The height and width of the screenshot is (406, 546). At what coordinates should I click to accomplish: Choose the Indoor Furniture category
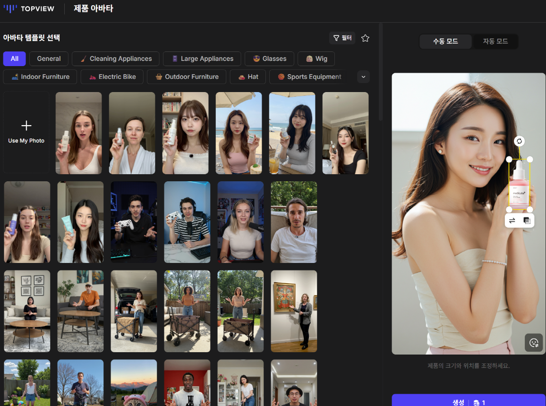(x=40, y=77)
